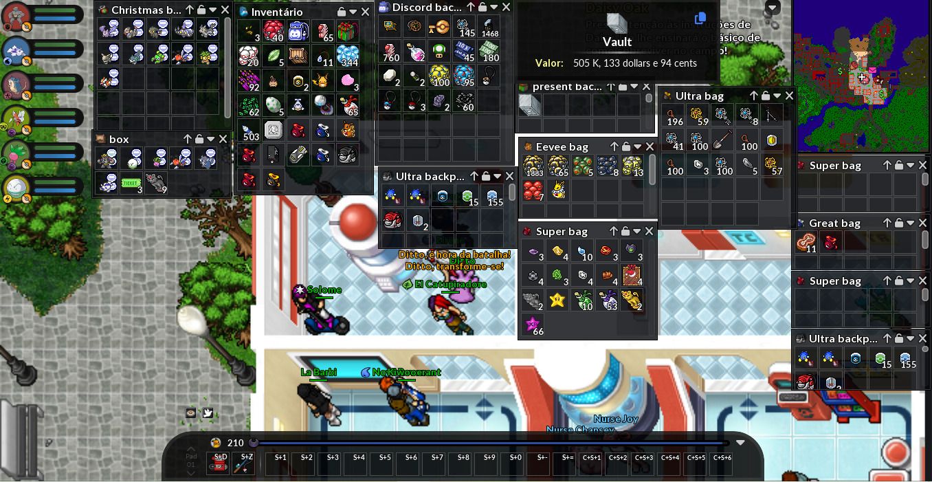Open the Discord backpack dropdown arrow
The width and height of the screenshot is (932, 482).
click(494, 7)
